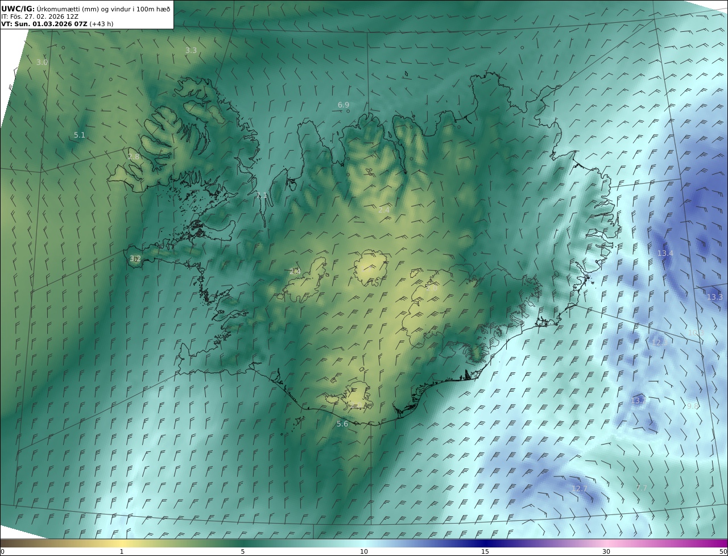The image size is (728, 556).
Task: Click colorbar tick label 10
Action: pos(364,551)
